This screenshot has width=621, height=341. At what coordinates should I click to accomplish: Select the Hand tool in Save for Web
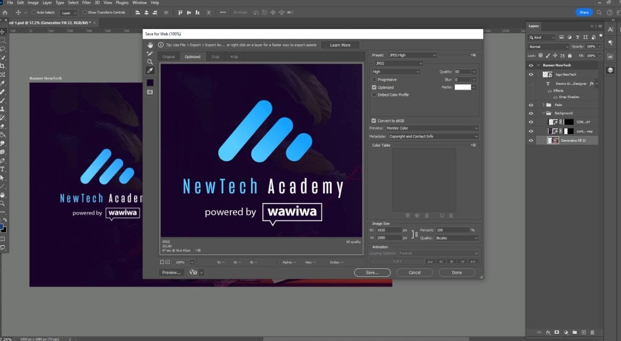point(150,45)
